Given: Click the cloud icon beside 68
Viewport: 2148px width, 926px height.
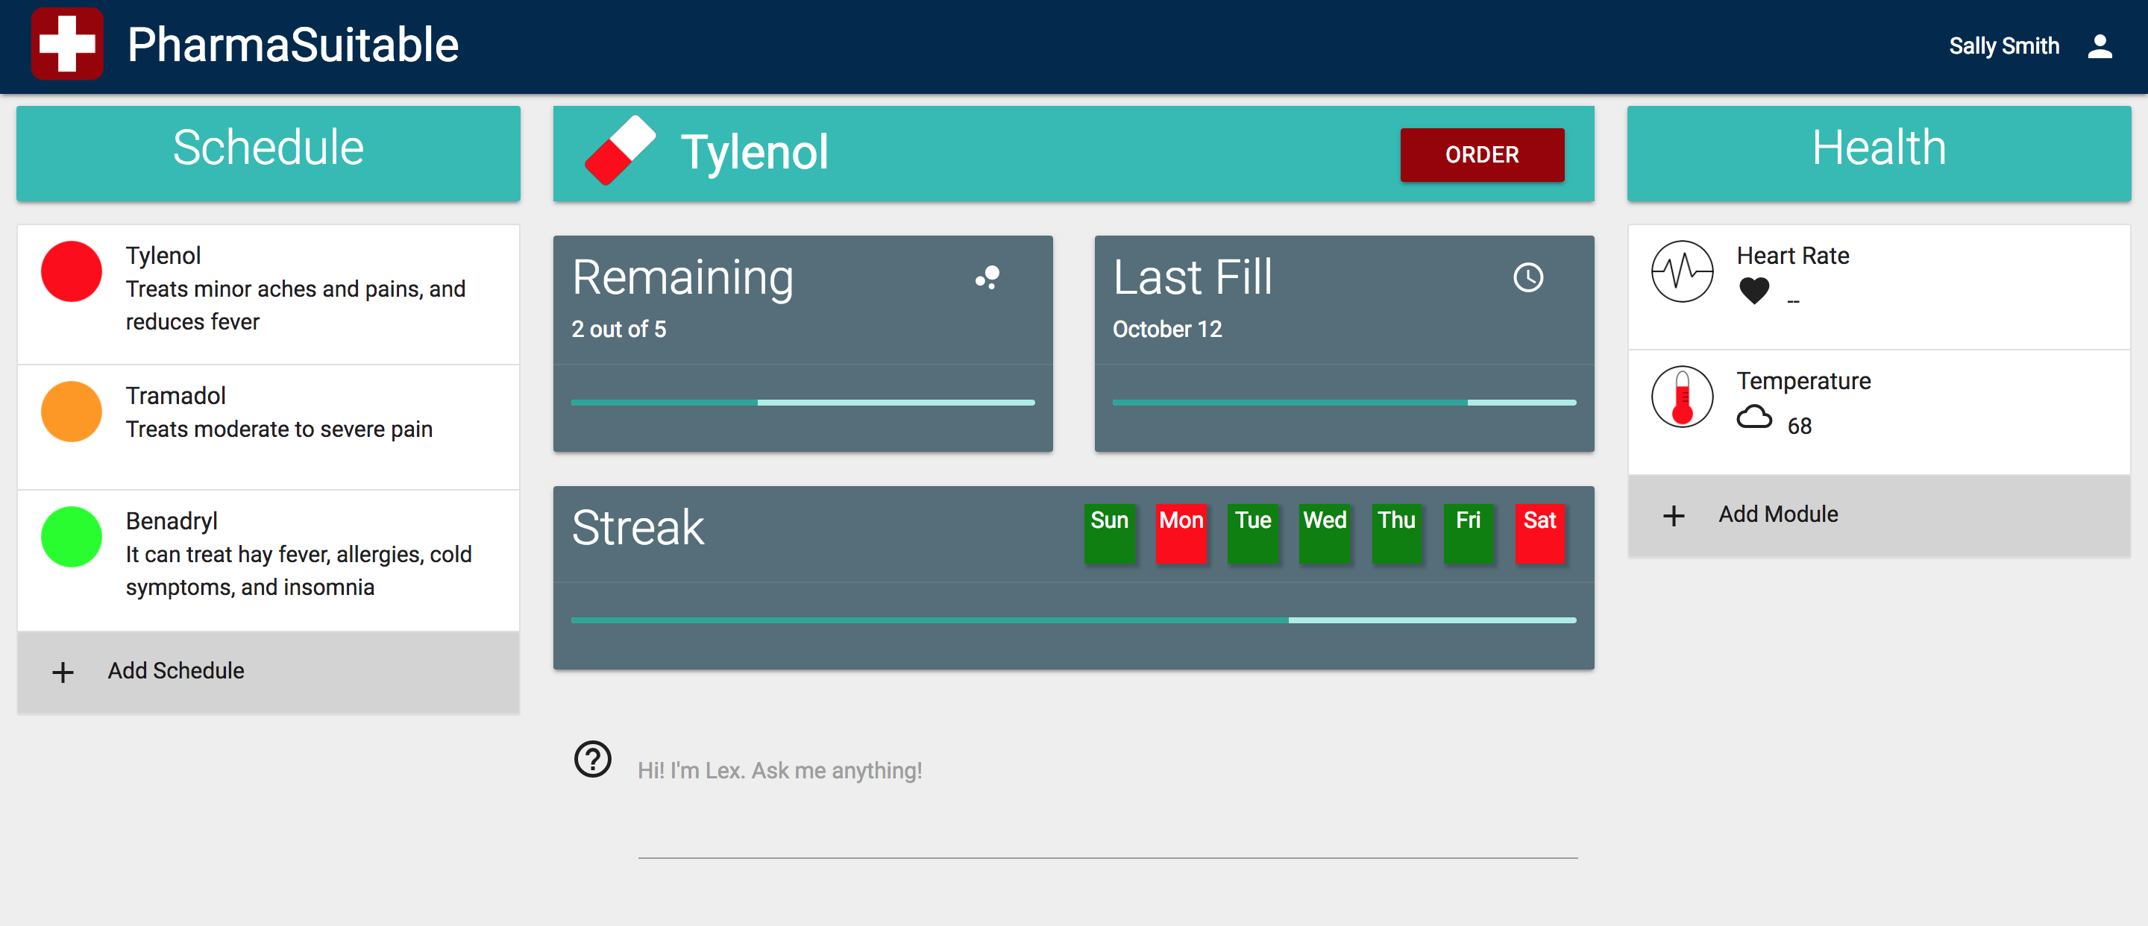Looking at the screenshot, I should coord(1753,418).
